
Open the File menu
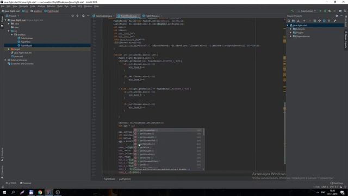click(3, 6)
